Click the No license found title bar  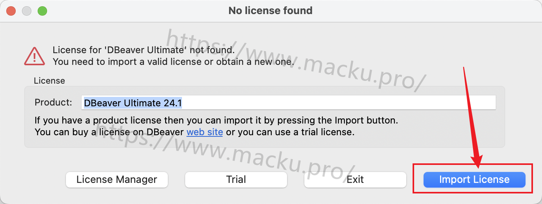point(271,11)
